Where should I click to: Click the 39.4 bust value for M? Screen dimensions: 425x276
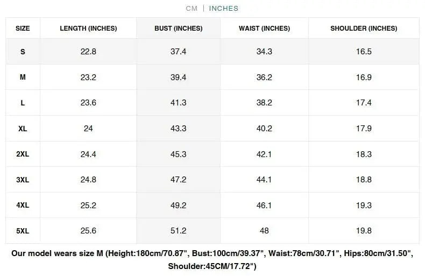(178, 77)
